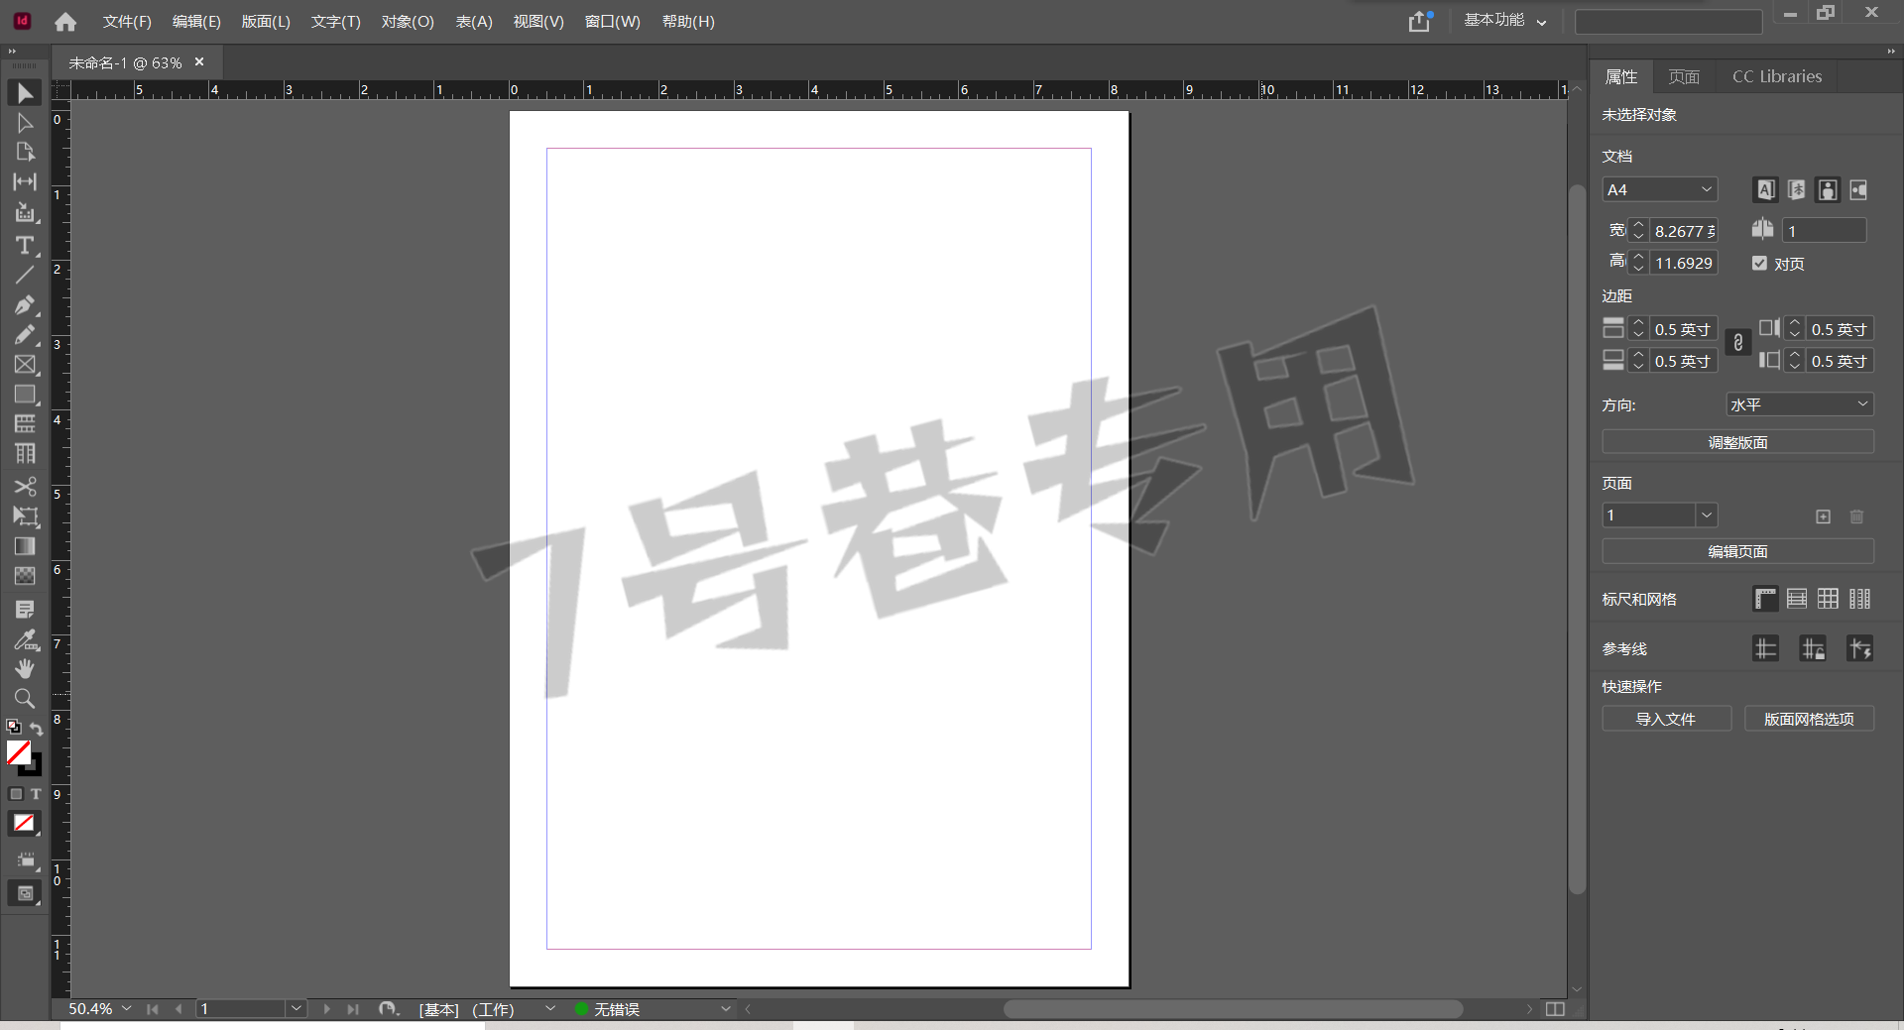Click the swap fill and stroke arrow

(x=37, y=729)
